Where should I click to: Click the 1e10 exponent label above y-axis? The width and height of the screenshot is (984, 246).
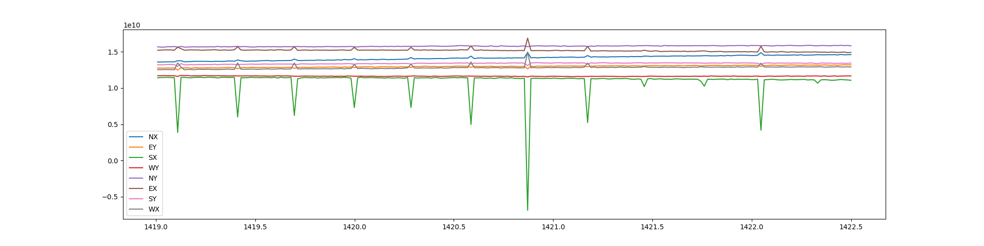[131, 25]
